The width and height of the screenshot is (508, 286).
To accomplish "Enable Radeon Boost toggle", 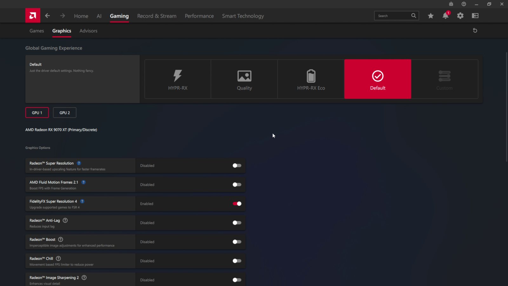I will click(x=237, y=242).
